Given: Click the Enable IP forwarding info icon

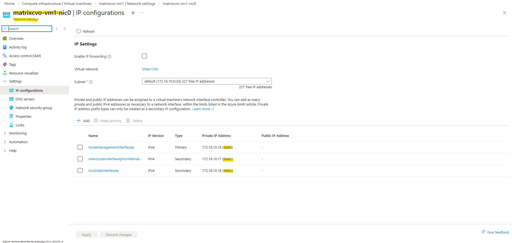Looking at the screenshot, I should pyautogui.click(x=110, y=57).
